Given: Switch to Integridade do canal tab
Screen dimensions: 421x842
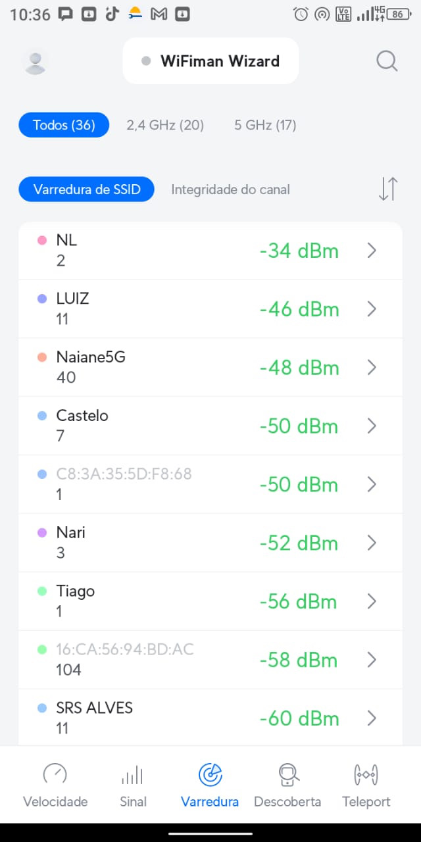Looking at the screenshot, I should click(x=230, y=189).
